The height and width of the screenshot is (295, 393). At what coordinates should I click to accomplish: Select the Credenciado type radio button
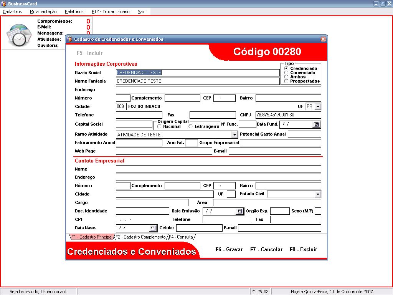(x=286, y=68)
